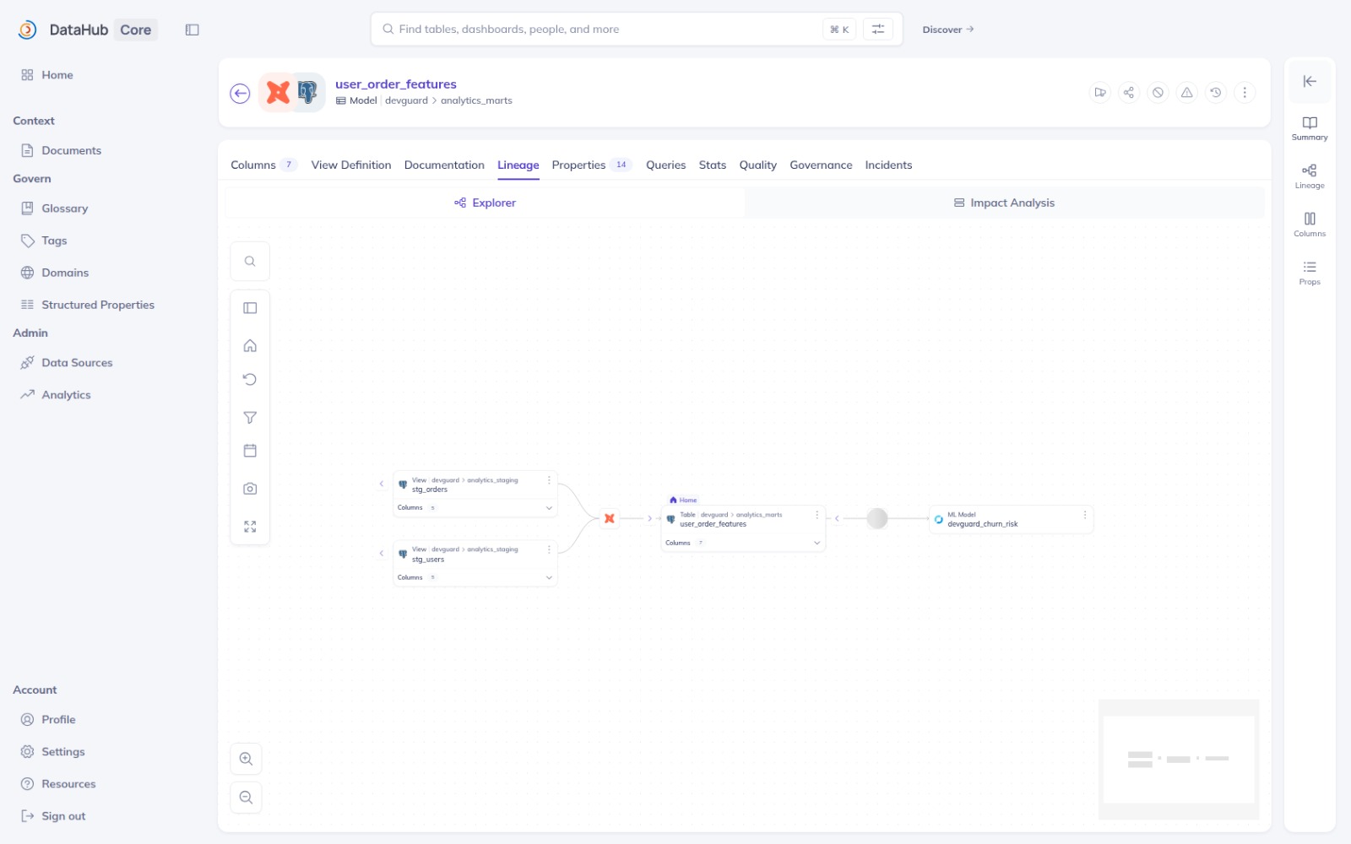Screen dimensions: 1351x844
Task: Toggle the lineage side panel view
Action: pos(250,308)
